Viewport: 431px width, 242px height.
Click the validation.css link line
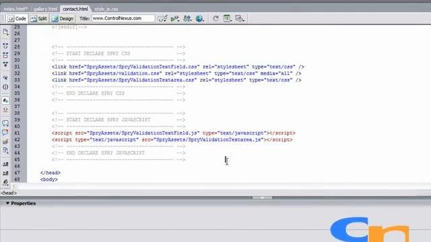[x=176, y=73]
